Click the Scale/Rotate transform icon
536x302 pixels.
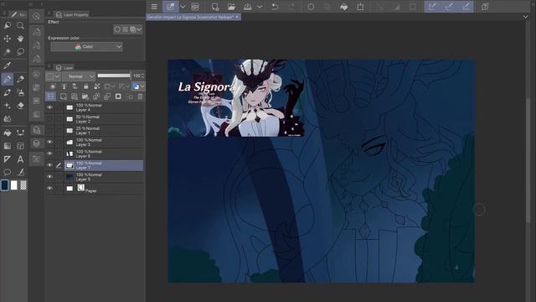point(360,7)
